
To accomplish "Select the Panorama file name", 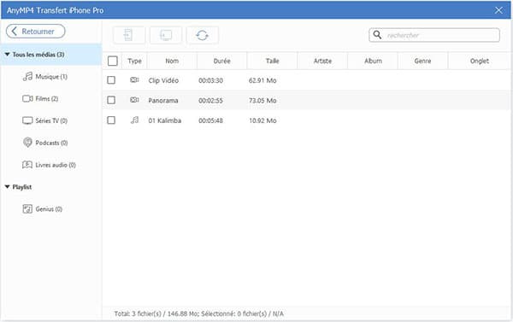I will [x=163, y=101].
